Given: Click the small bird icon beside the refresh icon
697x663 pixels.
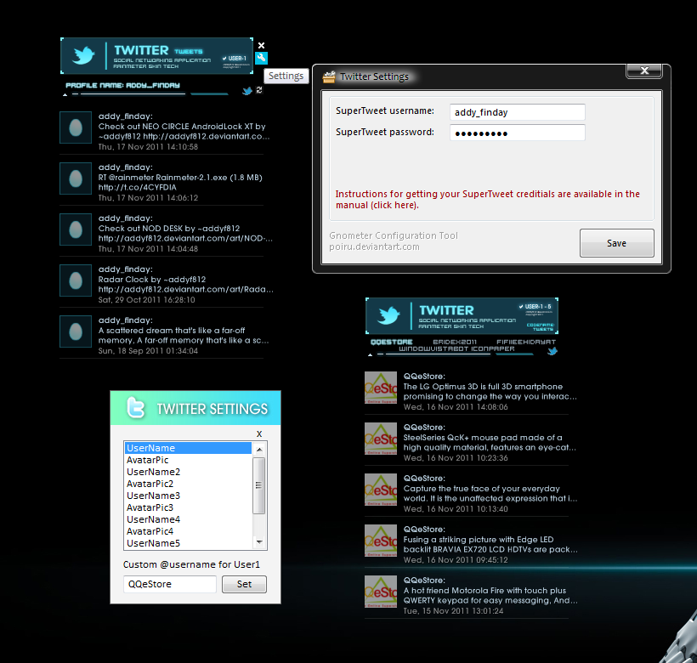Looking at the screenshot, I should click(247, 91).
